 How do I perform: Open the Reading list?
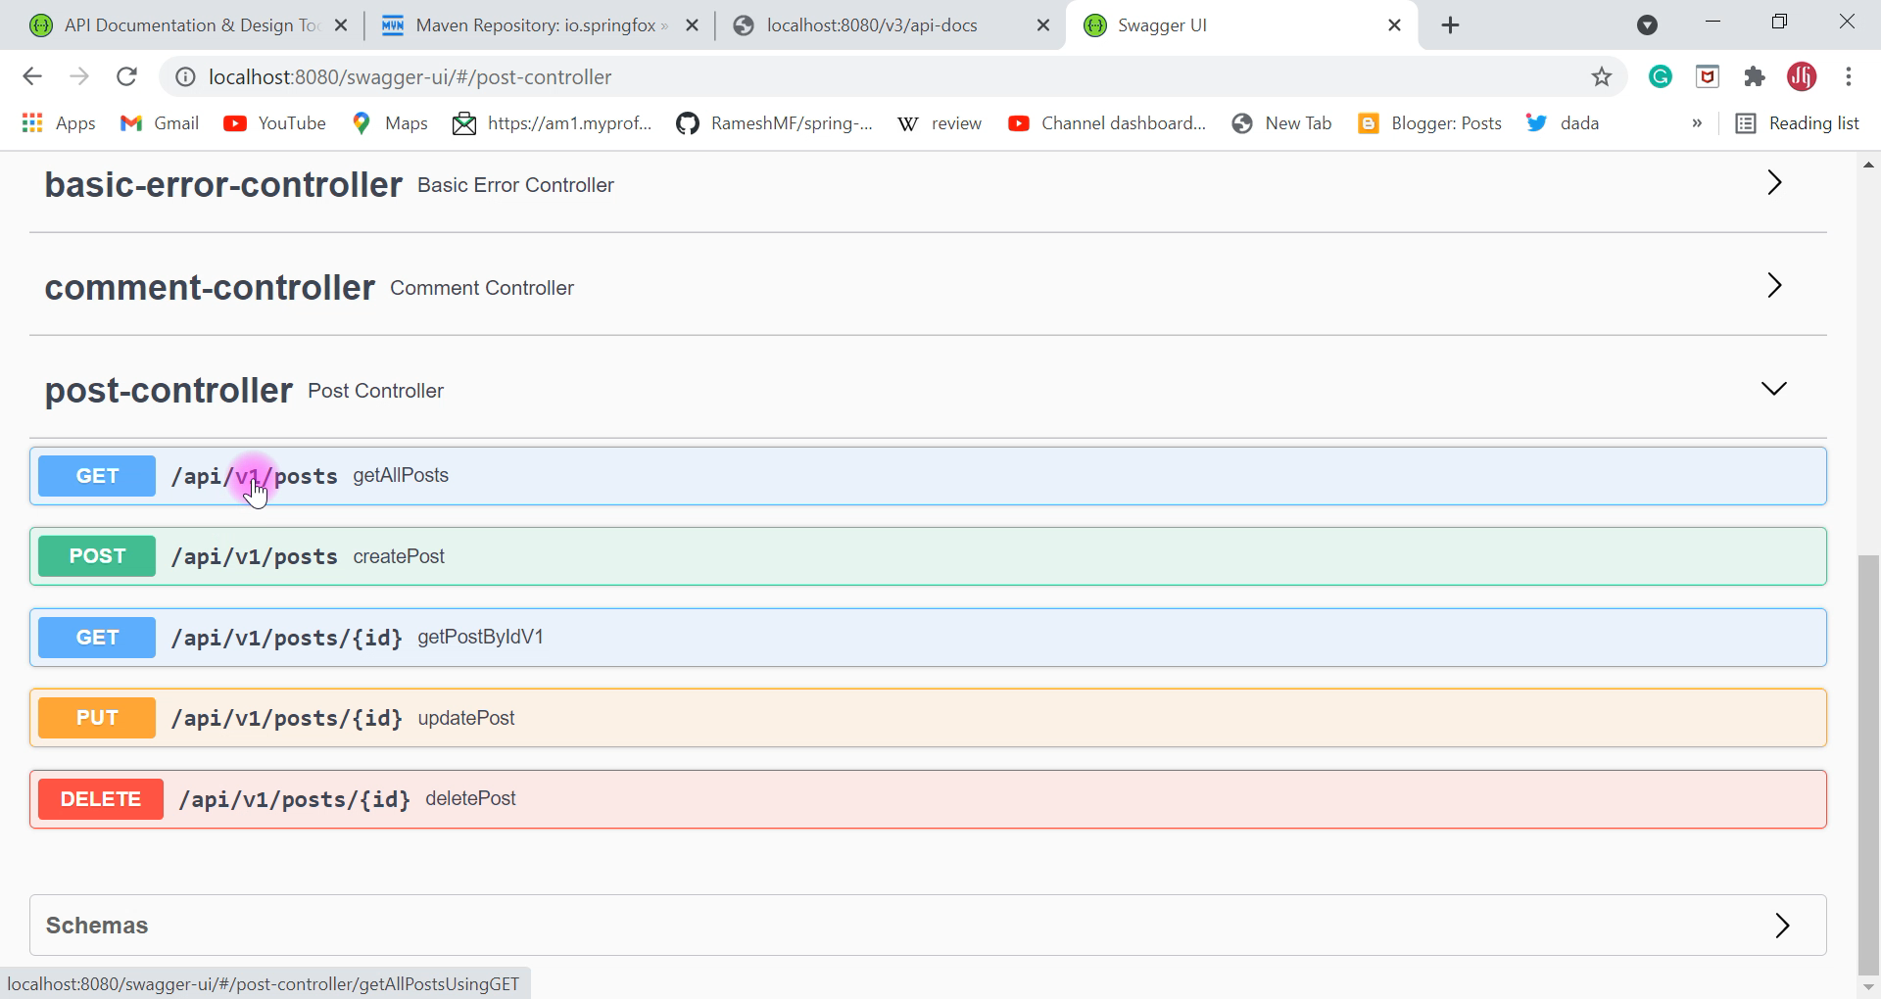(x=1797, y=123)
